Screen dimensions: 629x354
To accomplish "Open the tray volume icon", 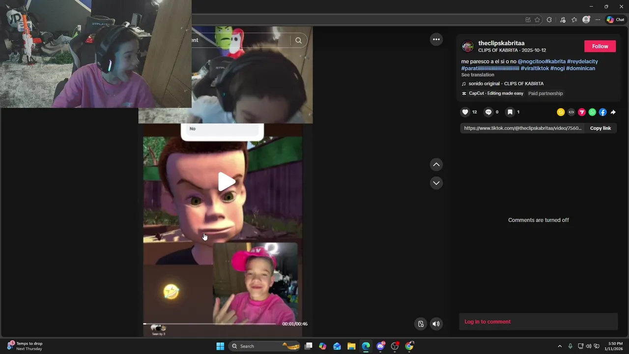I will 589,346.
